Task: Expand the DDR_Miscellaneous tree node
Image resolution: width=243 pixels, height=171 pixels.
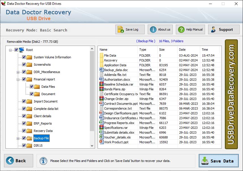Action: 18,72
